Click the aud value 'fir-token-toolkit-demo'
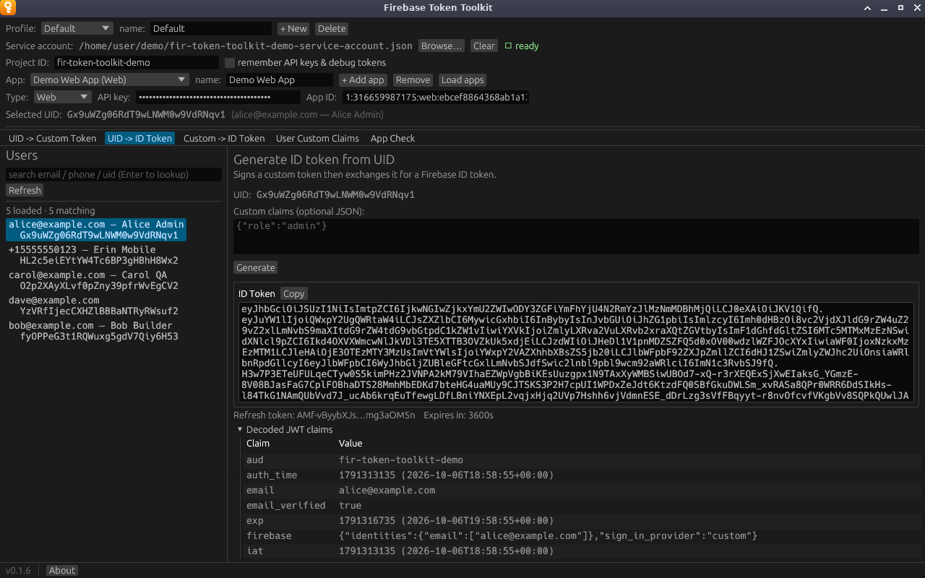Screen dimensions: 925x578 (401, 460)
